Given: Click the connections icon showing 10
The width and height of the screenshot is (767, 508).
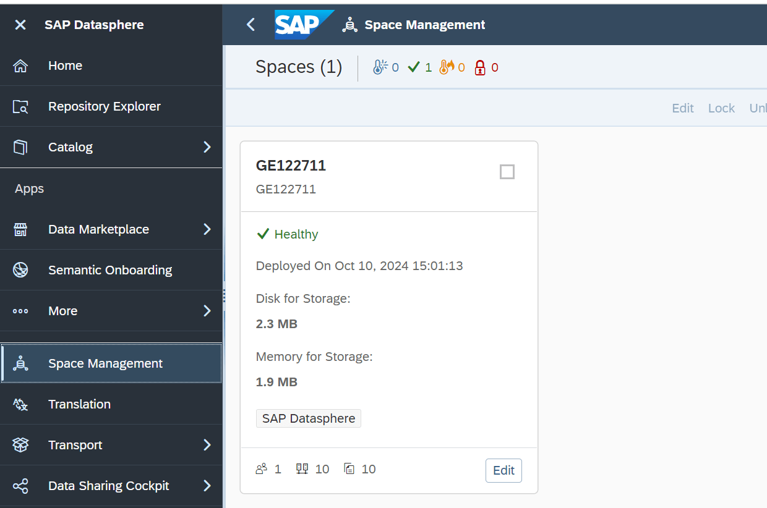Looking at the screenshot, I should [x=302, y=468].
